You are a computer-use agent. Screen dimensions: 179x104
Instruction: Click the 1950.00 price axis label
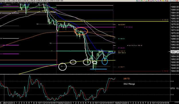pos(175,62)
